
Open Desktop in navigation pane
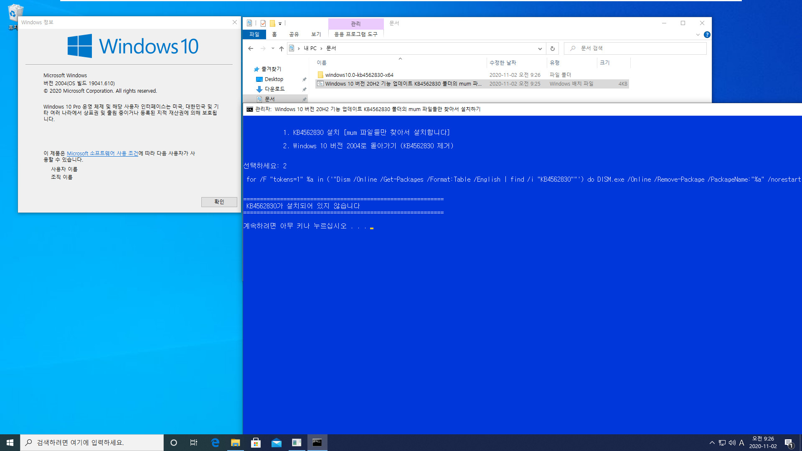[269, 79]
